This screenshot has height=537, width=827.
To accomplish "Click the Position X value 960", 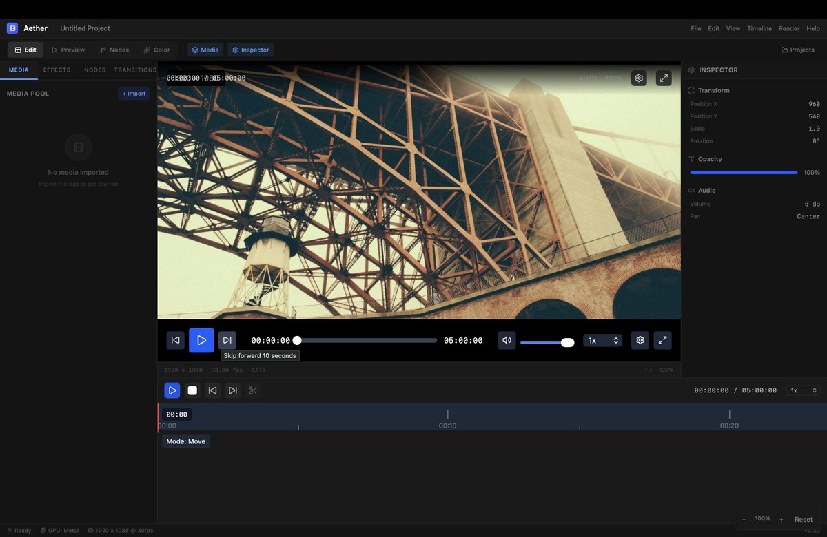I will pos(814,104).
